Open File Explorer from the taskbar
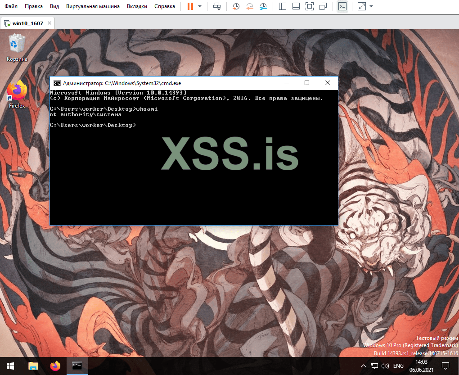 (33, 366)
